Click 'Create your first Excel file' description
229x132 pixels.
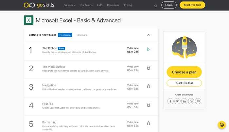[x=71, y=108]
